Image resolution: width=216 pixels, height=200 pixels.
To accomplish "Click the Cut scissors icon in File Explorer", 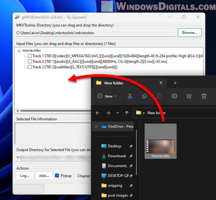I will 130,96.
